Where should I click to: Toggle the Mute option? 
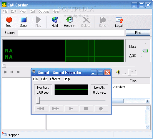[133, 47]
